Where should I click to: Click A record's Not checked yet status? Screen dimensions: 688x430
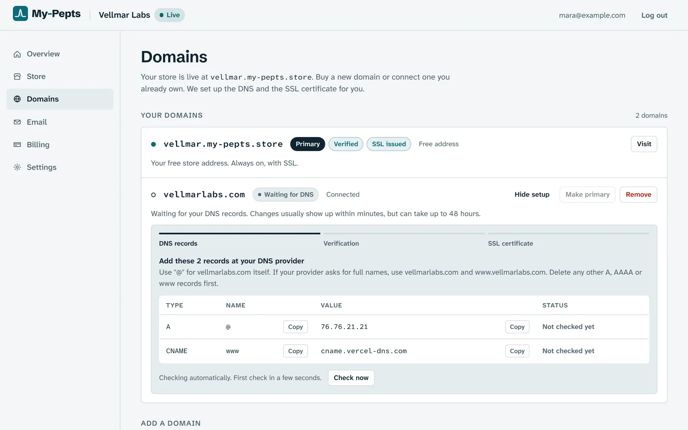pyautogui.click(x=568, y=327)
